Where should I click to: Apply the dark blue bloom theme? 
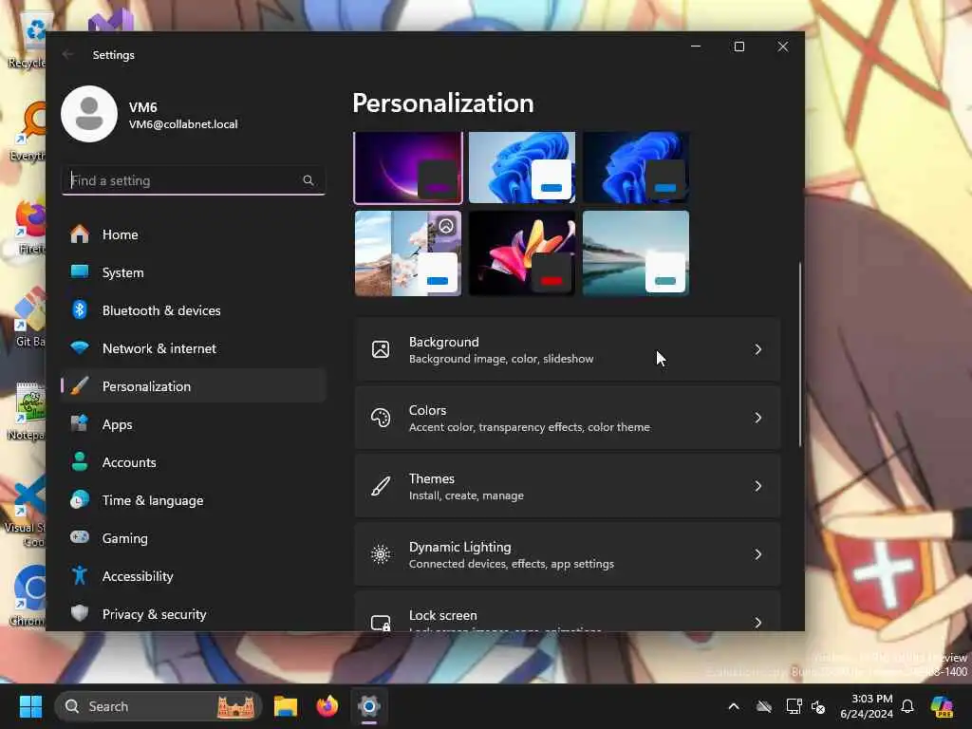636,167
